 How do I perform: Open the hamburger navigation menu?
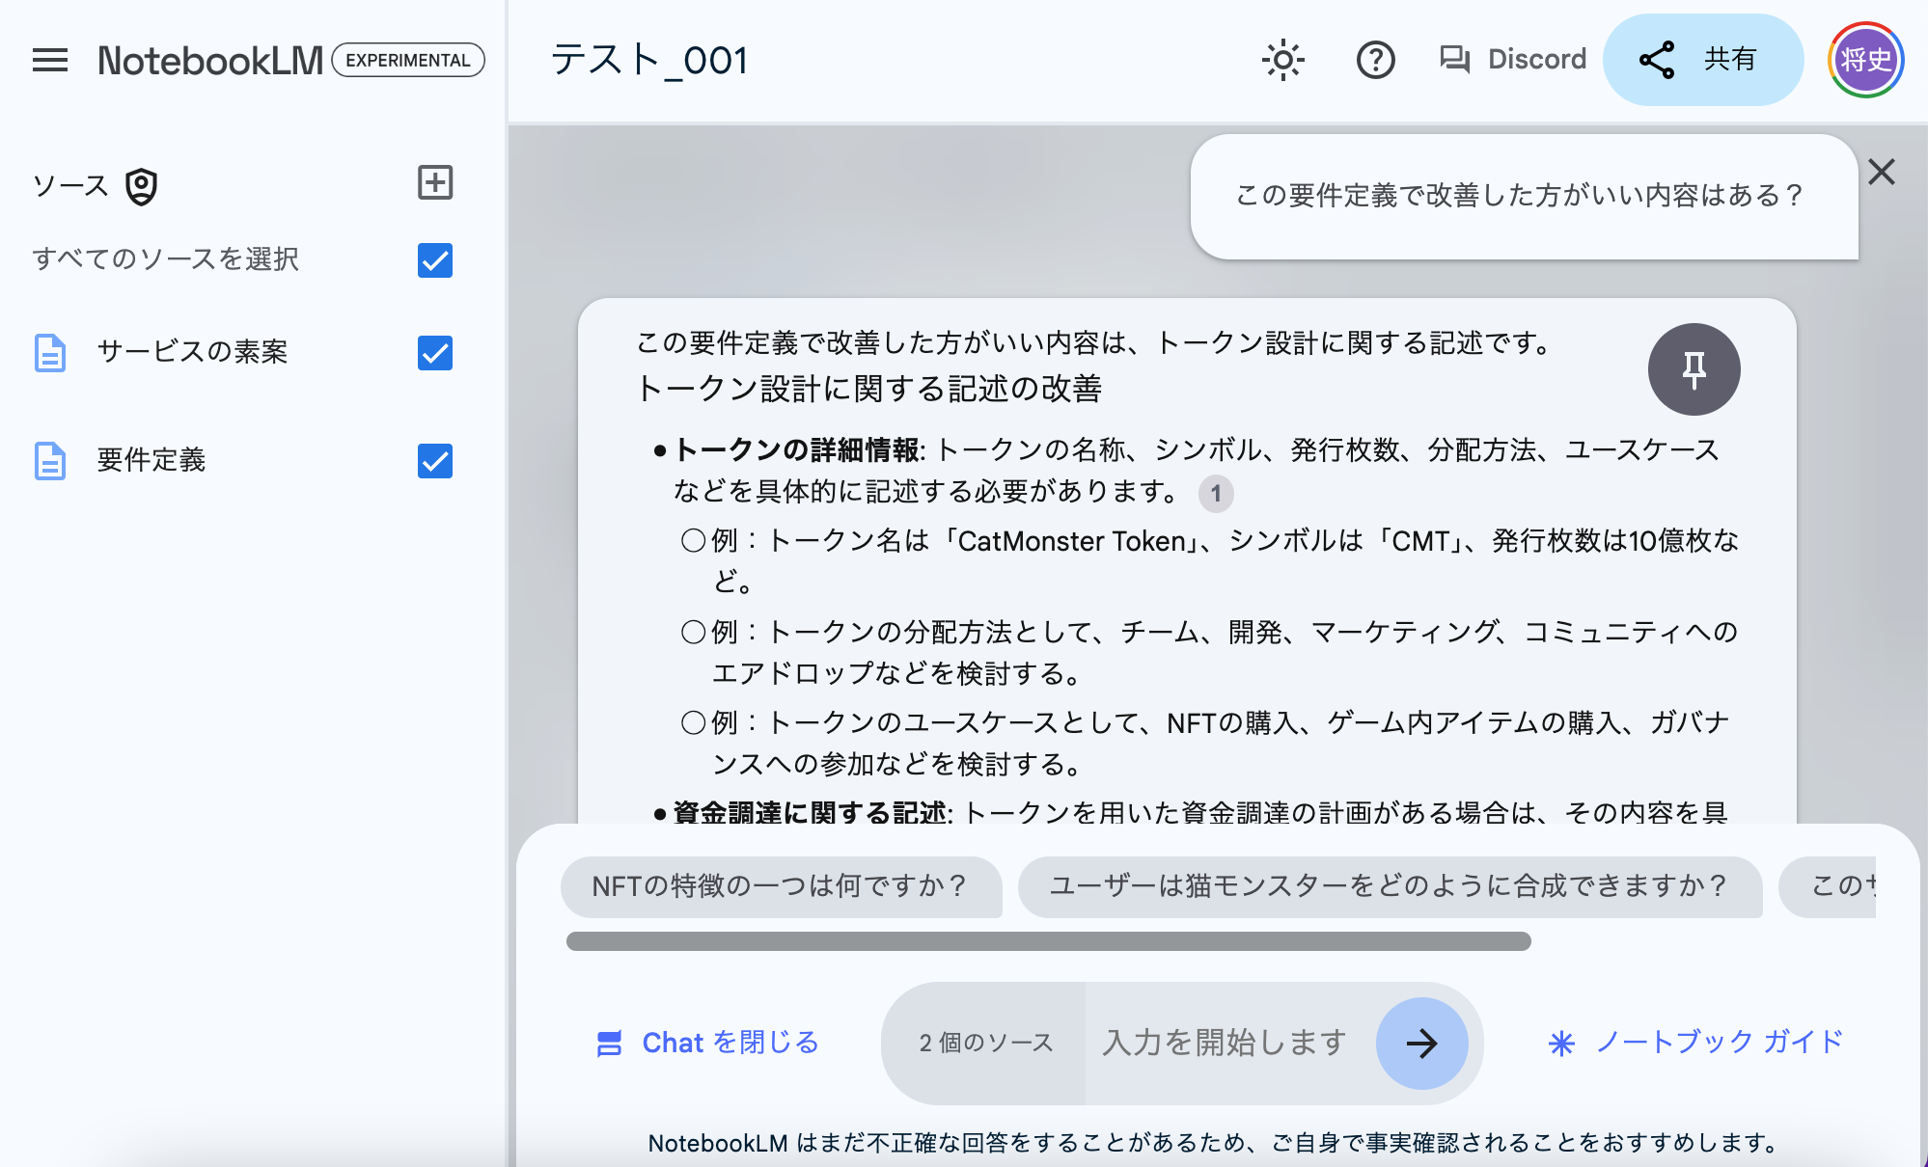50,60
